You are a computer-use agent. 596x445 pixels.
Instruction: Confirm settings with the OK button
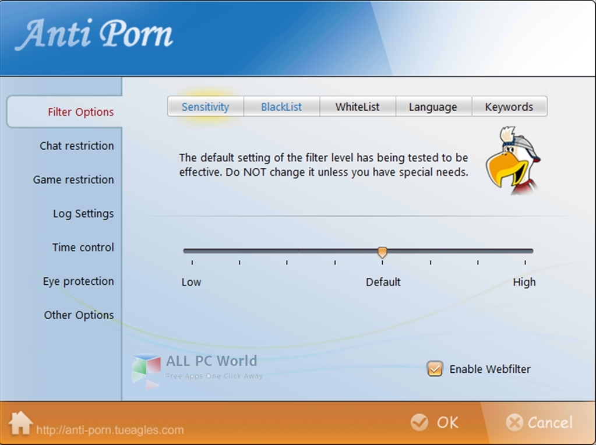(x=435, y=422)
